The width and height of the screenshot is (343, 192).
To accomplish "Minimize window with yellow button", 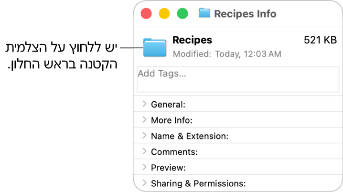I will 164,13.
